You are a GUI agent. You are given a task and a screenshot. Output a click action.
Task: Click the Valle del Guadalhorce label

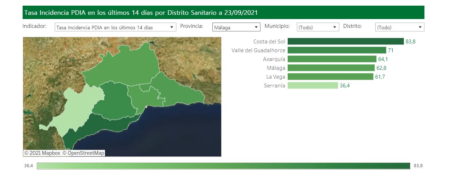coord(258,50)
